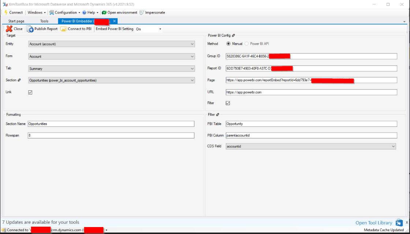This screenshot has width=410, height=234.
Task: Switch to the Start page tab
Action: click(x=16, y=21)
